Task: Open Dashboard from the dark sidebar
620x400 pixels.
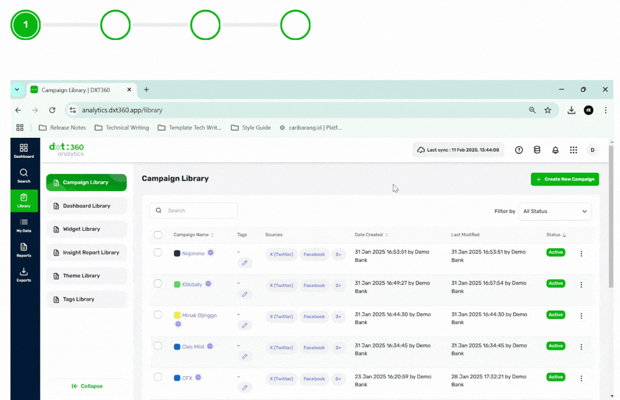Action: [x=24, y=151]
